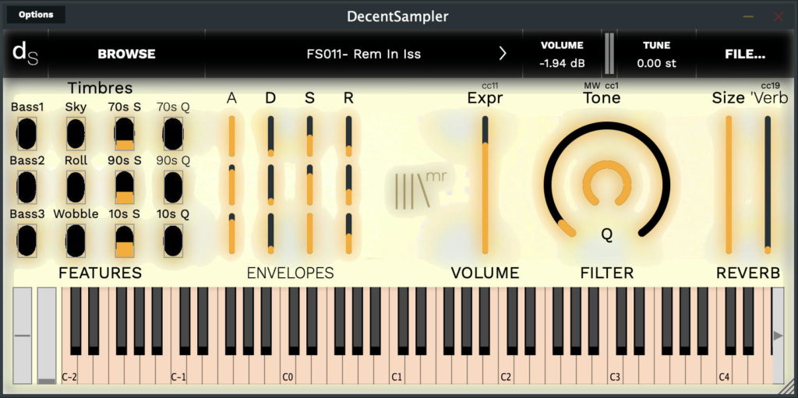Set the top row Decay slider
The image size is (798, 398).
[270, 136]
